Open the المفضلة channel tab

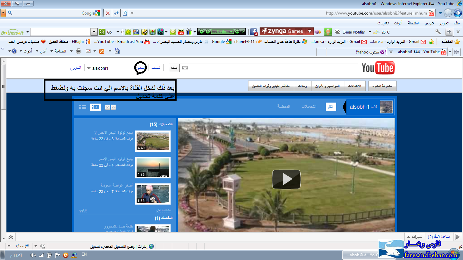click(283, 107)
